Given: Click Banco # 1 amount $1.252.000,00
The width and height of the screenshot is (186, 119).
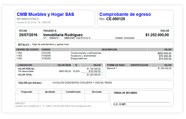Looking at the screenshot, I should tap(164, 68).
